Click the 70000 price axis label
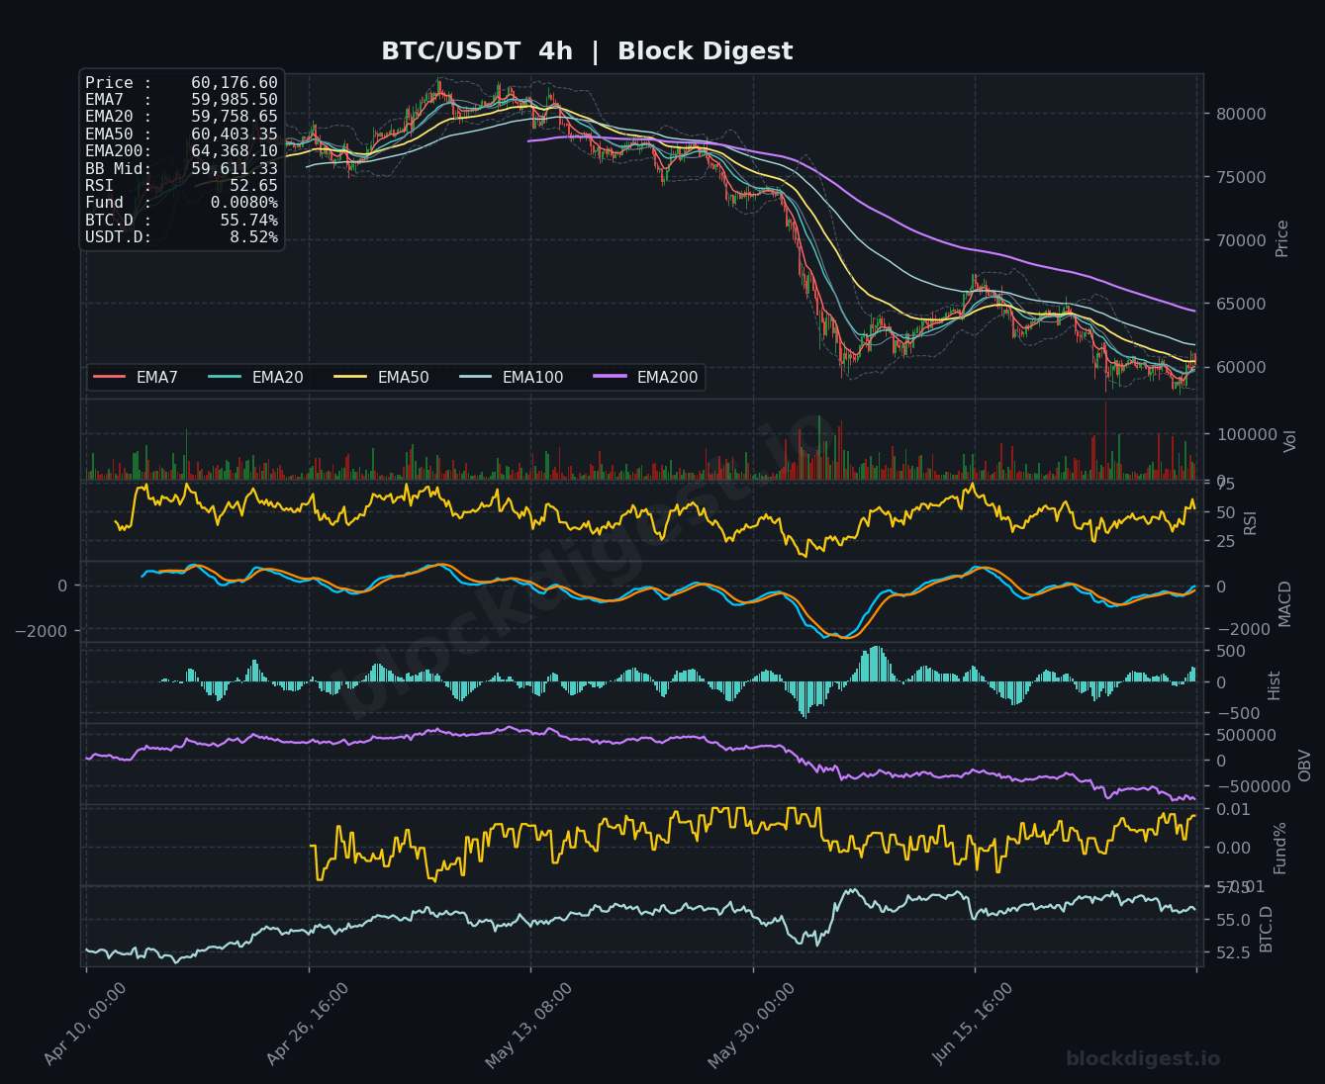The image size is (1325, 1084). click(x=1241, y=240)
